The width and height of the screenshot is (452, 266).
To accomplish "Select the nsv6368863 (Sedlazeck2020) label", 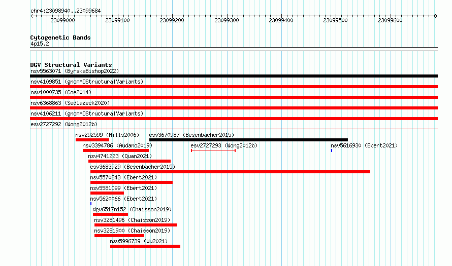I will tap(70, 103).
